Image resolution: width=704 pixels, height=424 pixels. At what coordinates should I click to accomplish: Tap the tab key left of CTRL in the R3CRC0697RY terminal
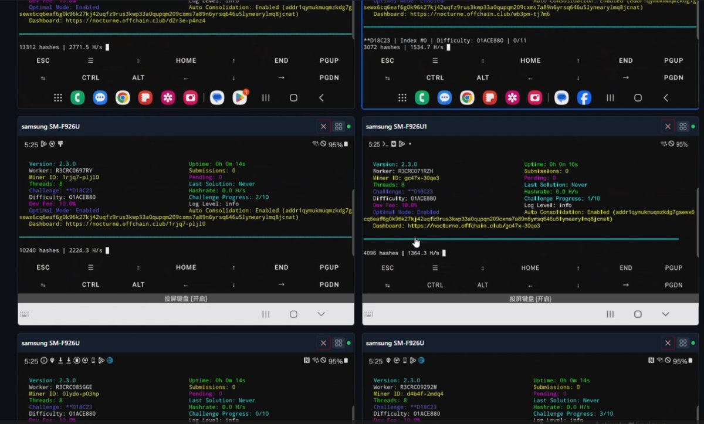click(x=43, y=284)
